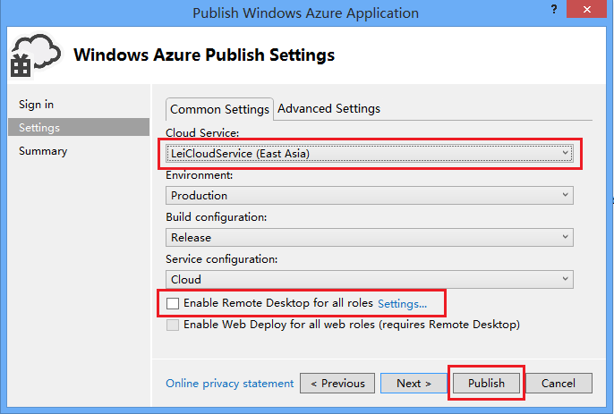
Task: Click the Windows Azure cloud icon
Action: pyautogui.click(x=36, y=55)
